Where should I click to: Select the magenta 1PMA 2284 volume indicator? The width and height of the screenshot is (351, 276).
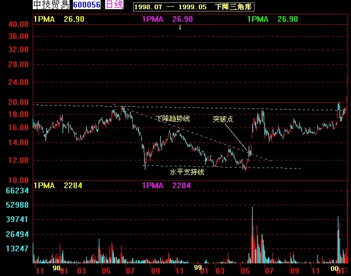167,185
